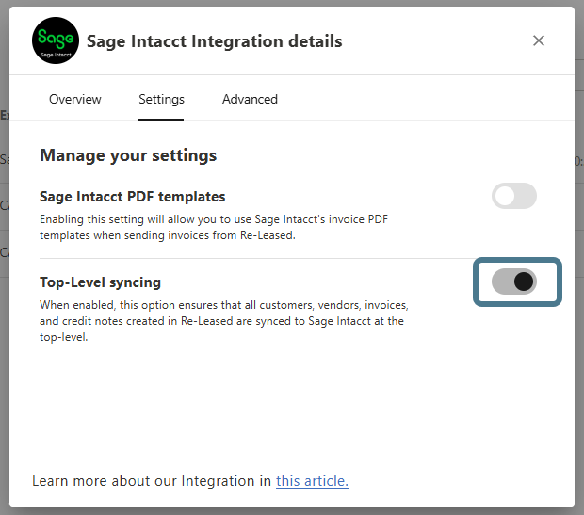The width and height of the screenshot is (584, 515).
Task: Click the 'Sage Intacct Integration details' title
Action: click(214, 41)
